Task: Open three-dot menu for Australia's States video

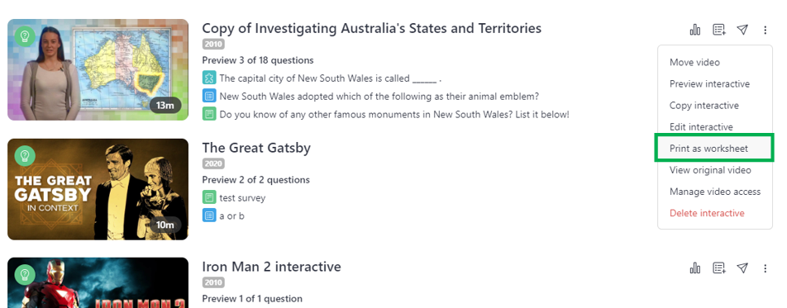Action: (766, 30)
